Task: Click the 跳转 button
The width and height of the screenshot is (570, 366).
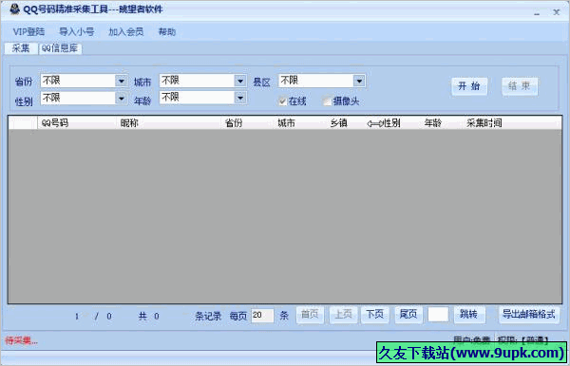Action: click(x=468, y=314)
